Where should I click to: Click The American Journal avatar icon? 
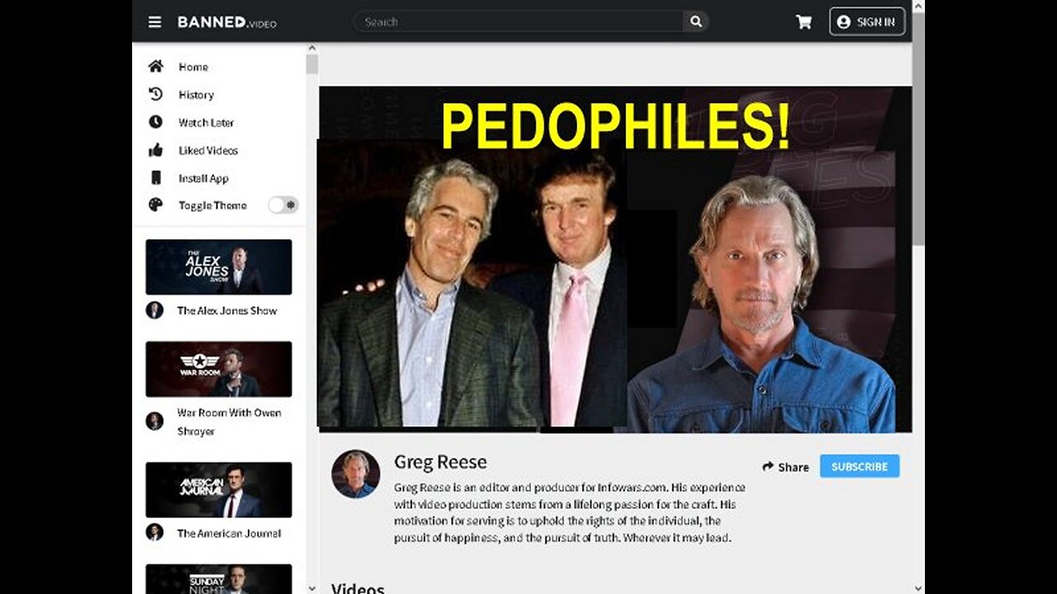click(154, 532)
